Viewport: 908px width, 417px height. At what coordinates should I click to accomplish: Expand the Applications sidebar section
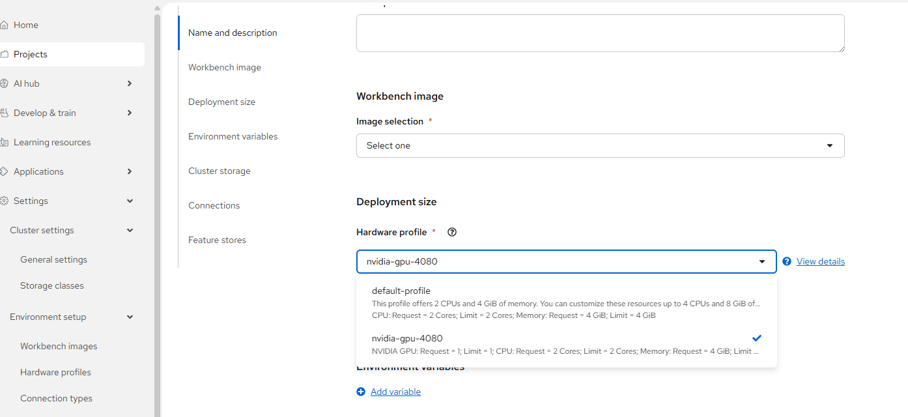coord(130,171)
